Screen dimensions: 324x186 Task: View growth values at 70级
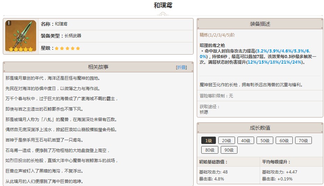[x=303, y=140]
